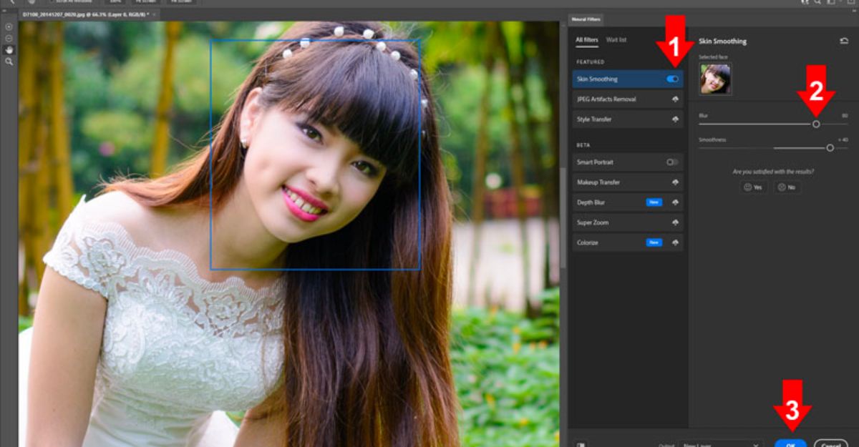
Task: Toggle the preview compare icon at bottom left
Action: pyautogui.click(x=580, y=444)
